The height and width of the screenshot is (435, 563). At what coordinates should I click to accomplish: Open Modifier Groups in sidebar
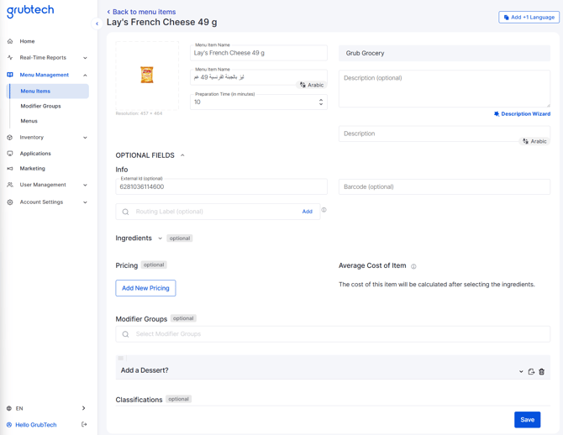(40, 107)
